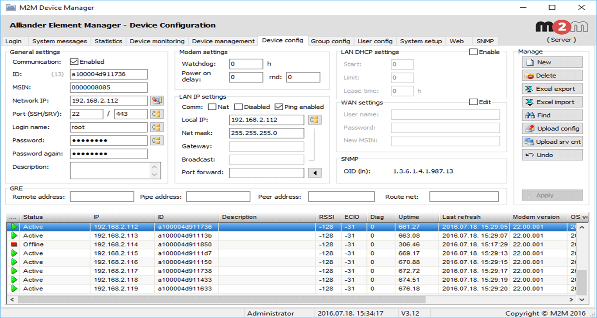Switch to the Login tab

pos(14,41)
